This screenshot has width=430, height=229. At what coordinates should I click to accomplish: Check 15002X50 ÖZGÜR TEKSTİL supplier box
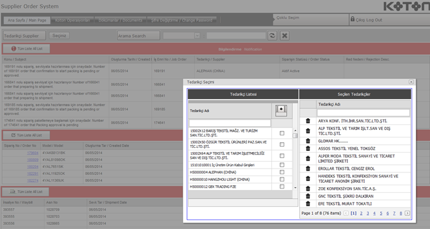click(282, 145)
